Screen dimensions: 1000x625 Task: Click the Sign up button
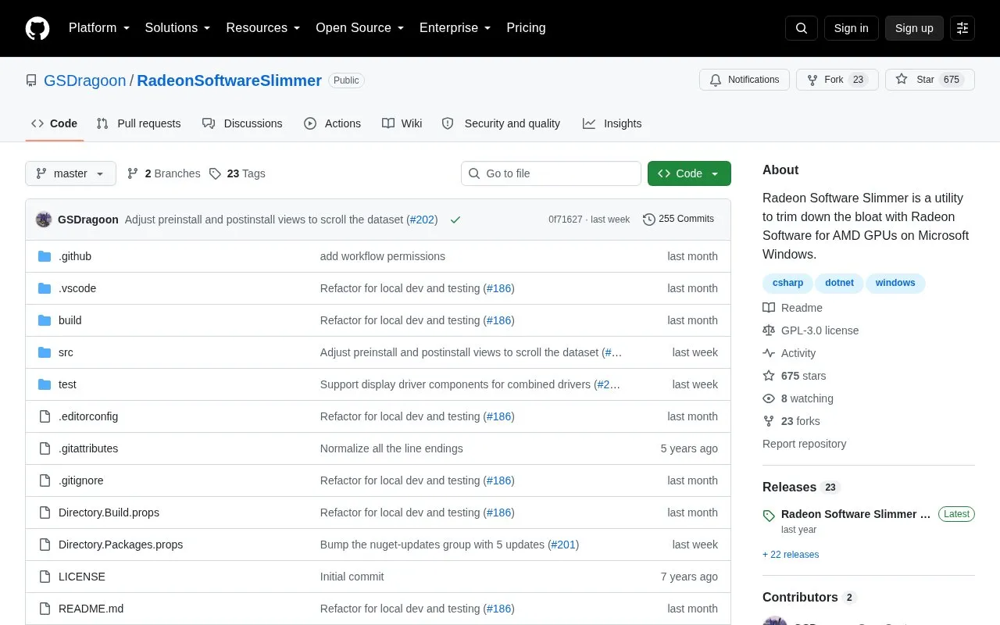tap(914, 28)
